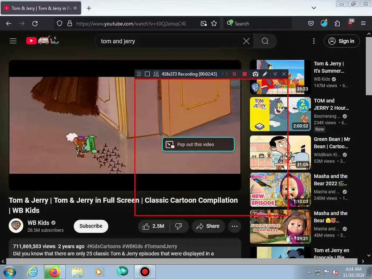Screen dimensions: 372x279
Task: Bookmark this page with star icon
Action: (x=214, y=24)
